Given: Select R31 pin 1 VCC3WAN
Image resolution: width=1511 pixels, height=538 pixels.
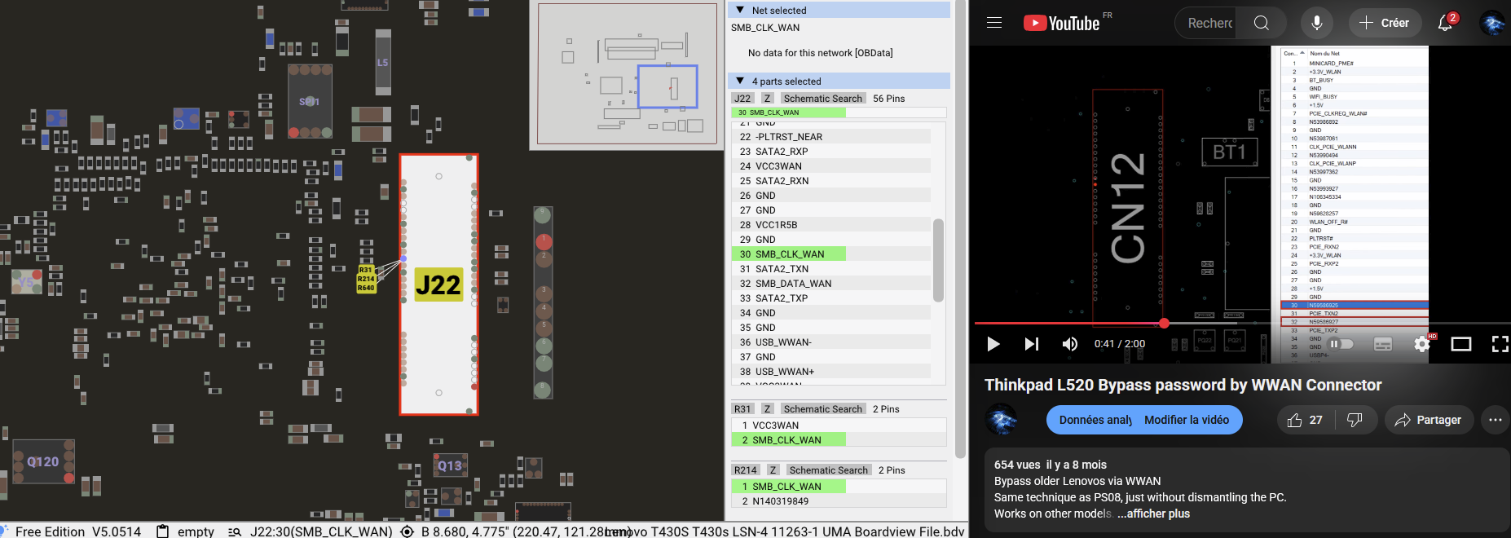Looking at the screenshot, I should point(839,425).
